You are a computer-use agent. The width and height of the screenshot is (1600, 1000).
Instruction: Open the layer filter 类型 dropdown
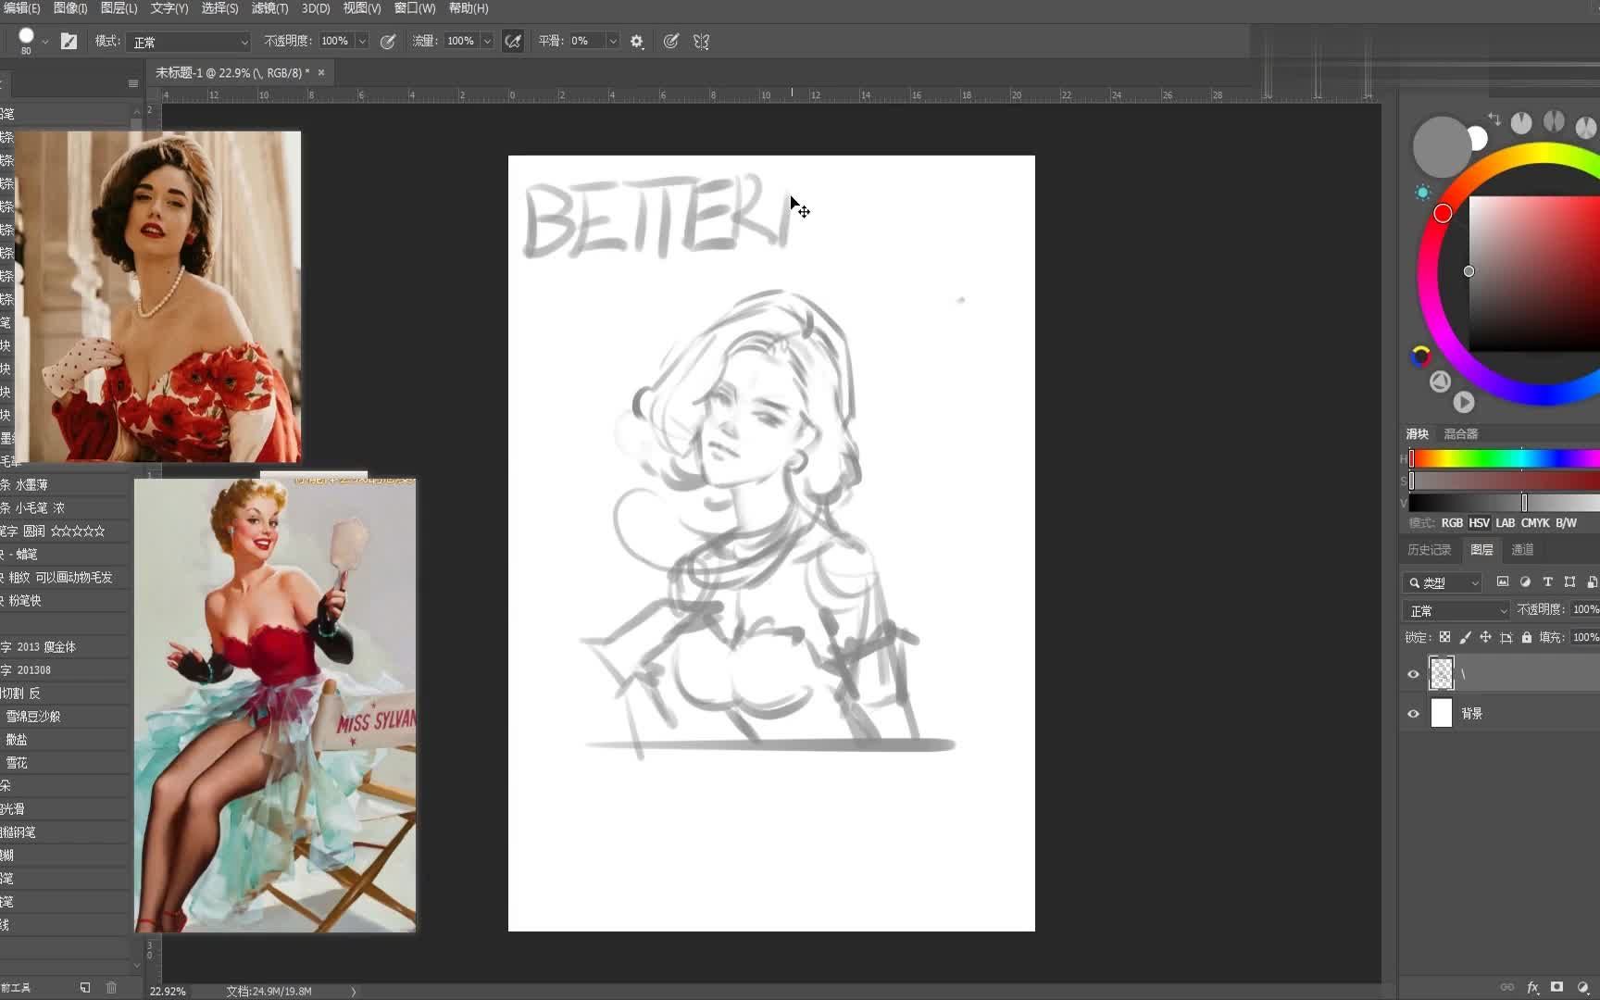1444,582
